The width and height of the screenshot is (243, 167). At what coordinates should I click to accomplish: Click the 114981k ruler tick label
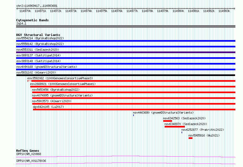[x=194, y=11]
